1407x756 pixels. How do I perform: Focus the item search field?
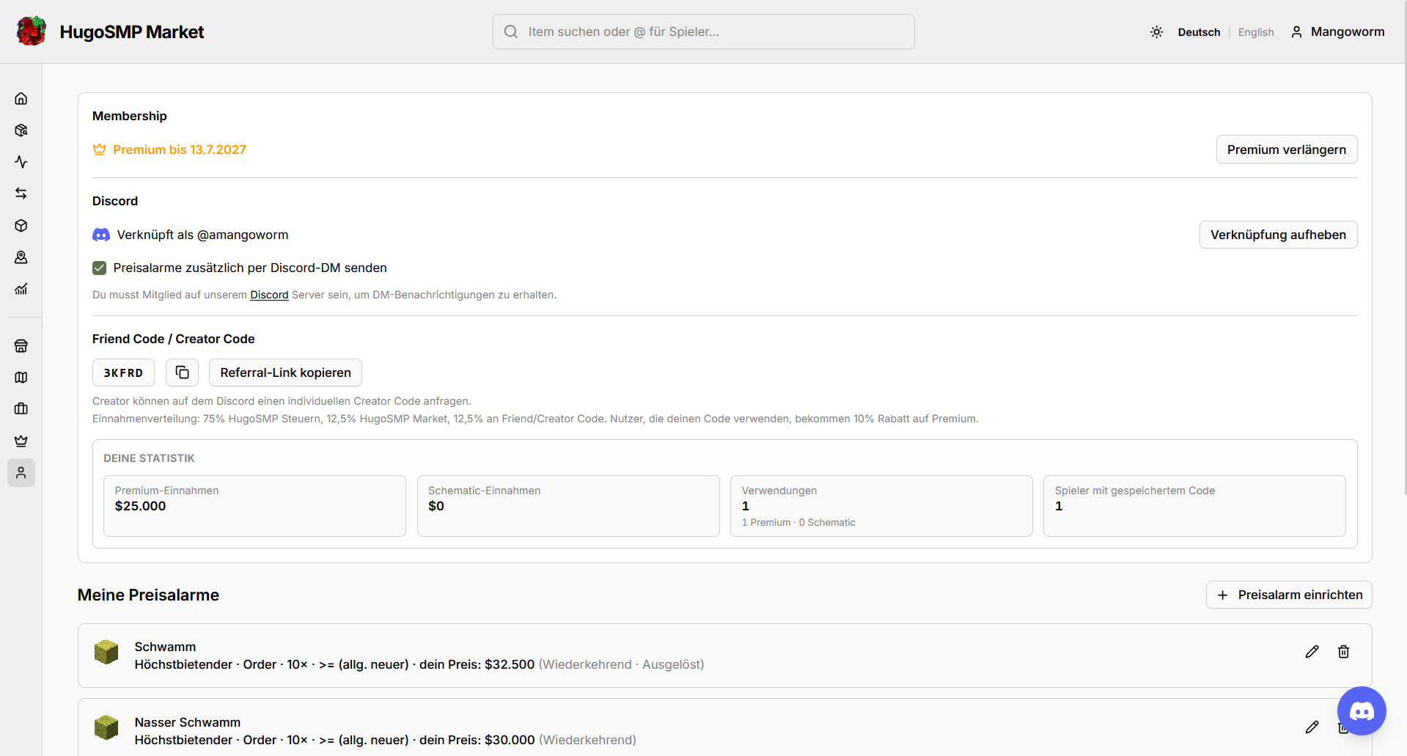[704, 32]
